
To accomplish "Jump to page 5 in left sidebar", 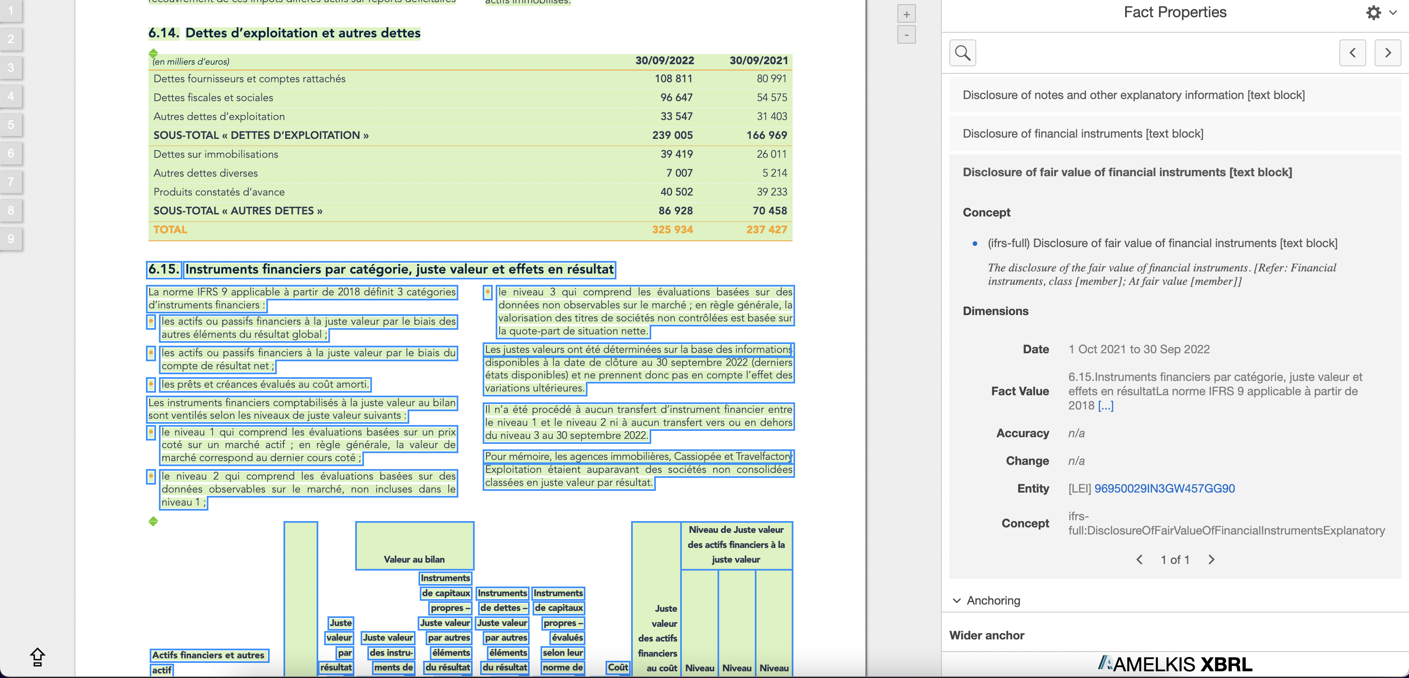I will tap(11, 125).
